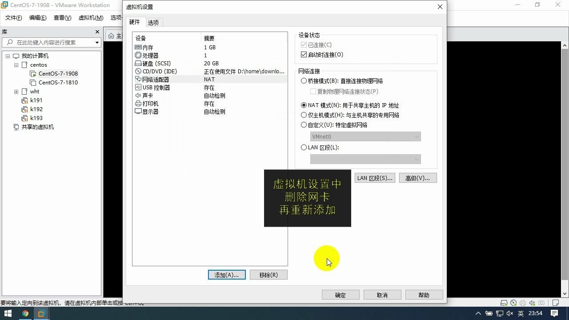
Task: Collapse the centos folder node
Action: tap(16, 65)
